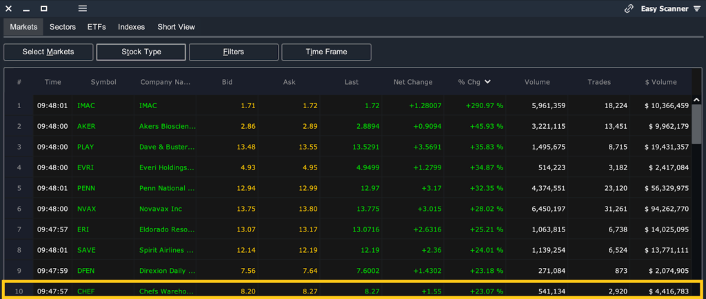
Task: Select the DFEN symbol cell
Action: 86,271
